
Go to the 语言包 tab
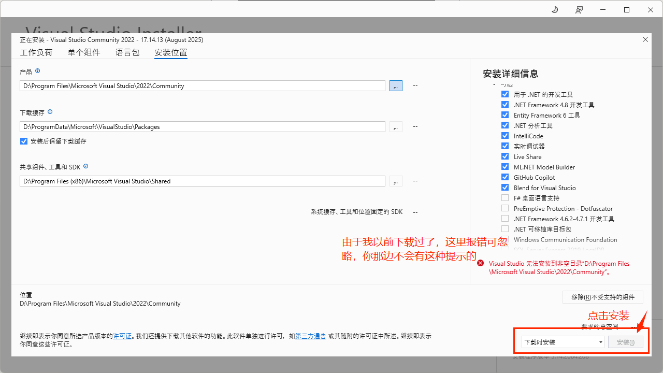[127, 52]
